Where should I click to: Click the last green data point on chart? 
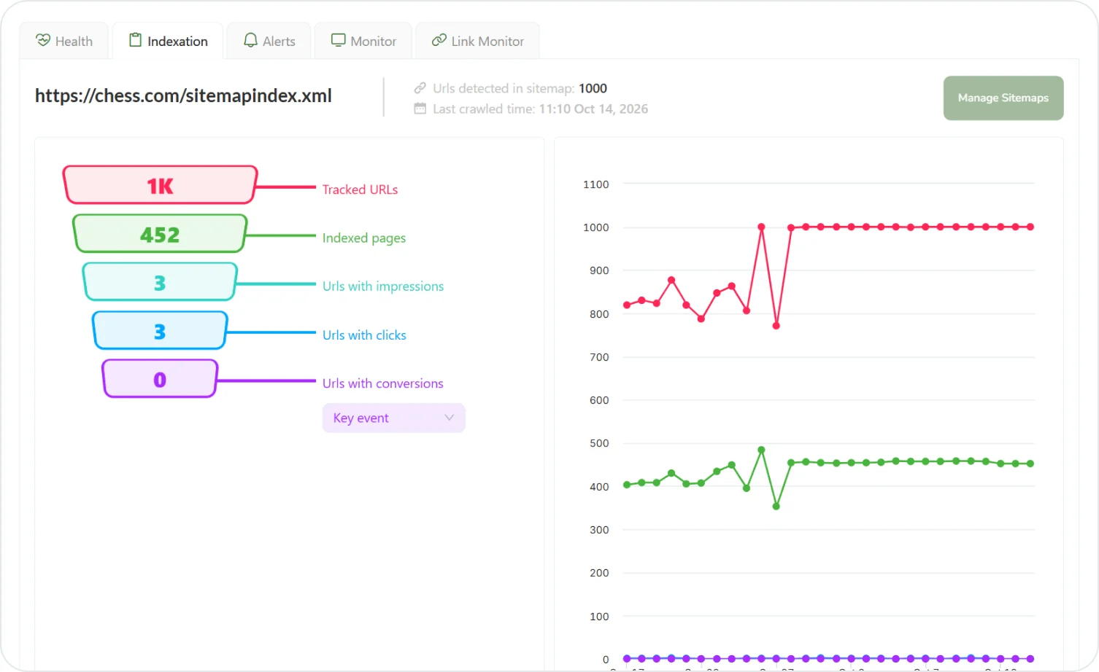click(1030, 464)
